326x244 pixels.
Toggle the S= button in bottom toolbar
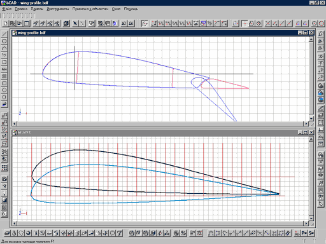coord(311,233)
